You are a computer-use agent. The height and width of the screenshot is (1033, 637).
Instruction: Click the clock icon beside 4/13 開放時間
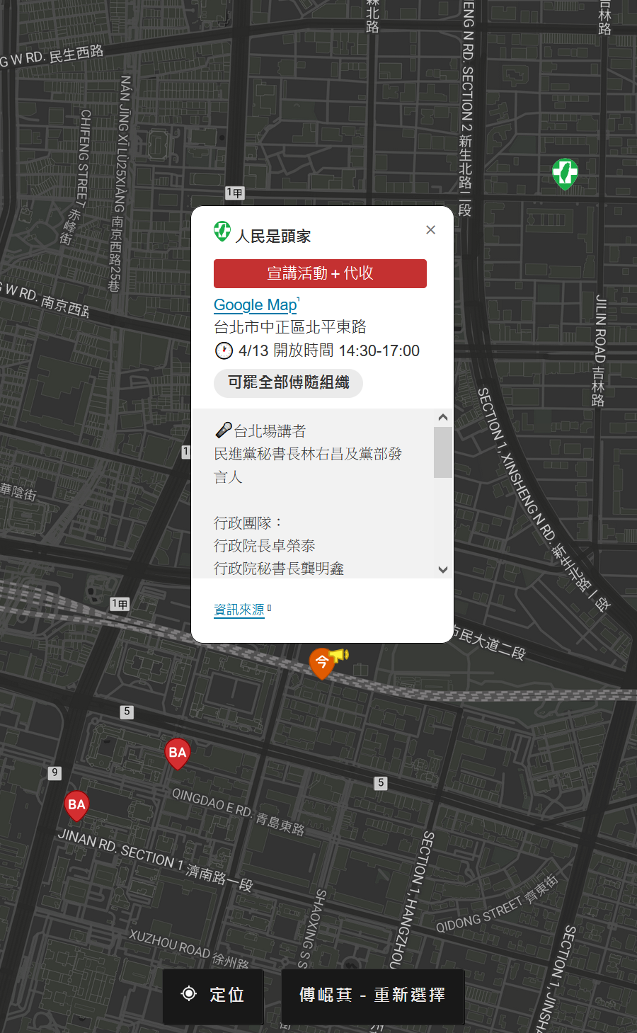point(224,350)
